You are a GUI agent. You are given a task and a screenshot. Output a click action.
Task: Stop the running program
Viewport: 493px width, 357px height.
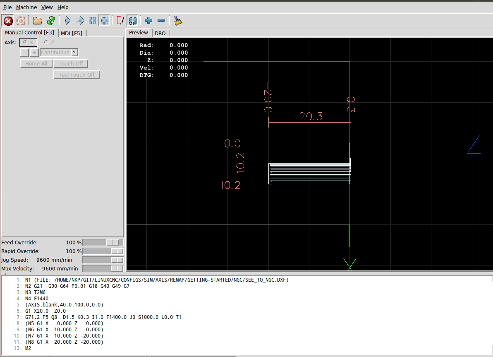[105, 20]
